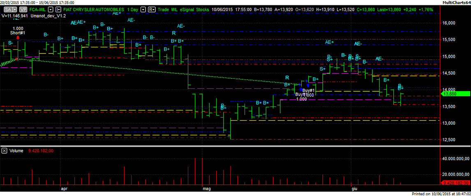Close the Volume subchart with X box

click(4, 151)
